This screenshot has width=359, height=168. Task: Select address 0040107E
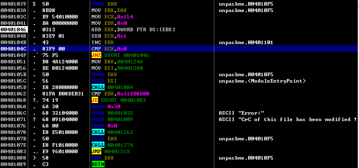point(14,145)
